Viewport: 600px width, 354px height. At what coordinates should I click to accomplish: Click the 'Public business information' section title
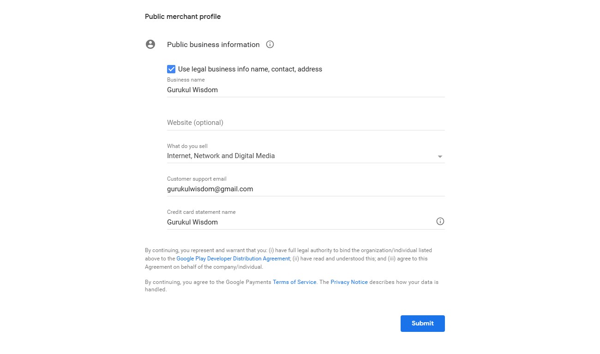point(213,45)
